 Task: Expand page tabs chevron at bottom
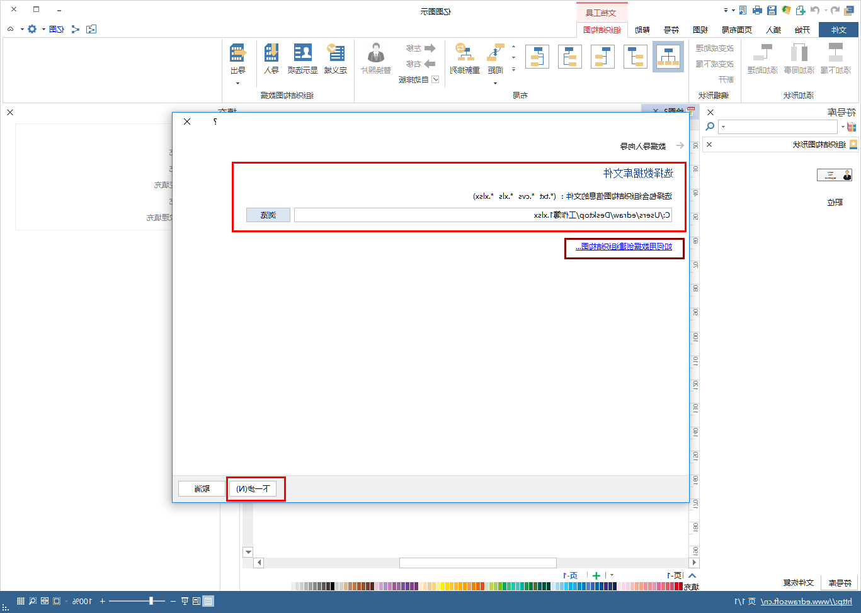[693, 575]
